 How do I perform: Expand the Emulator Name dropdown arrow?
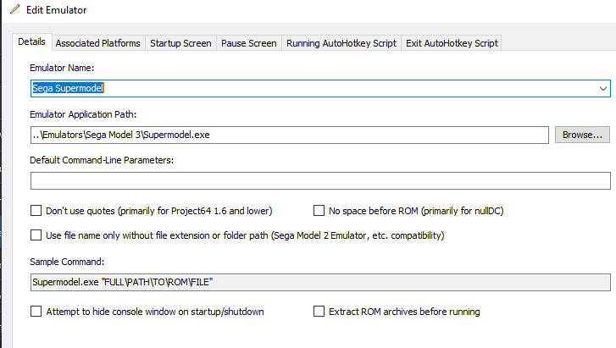point(603,88)
